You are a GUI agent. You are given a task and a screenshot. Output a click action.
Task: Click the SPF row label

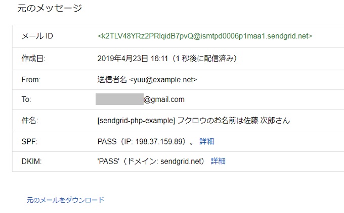tap(29, 142)
